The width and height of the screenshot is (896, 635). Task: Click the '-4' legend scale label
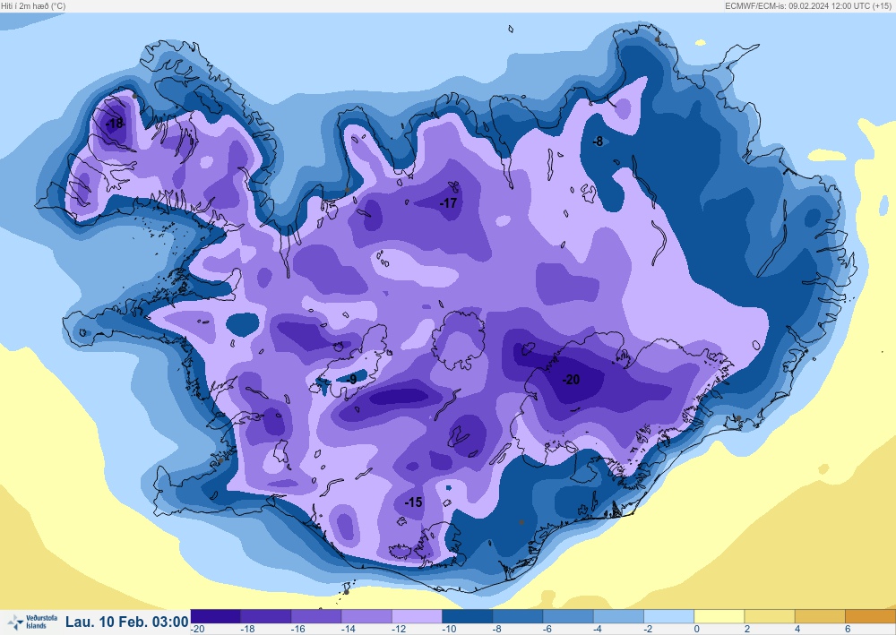[x=599, y=630]
